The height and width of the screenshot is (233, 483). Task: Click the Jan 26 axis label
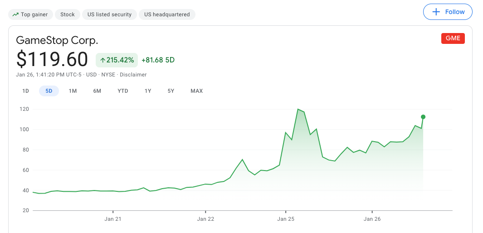372,219
